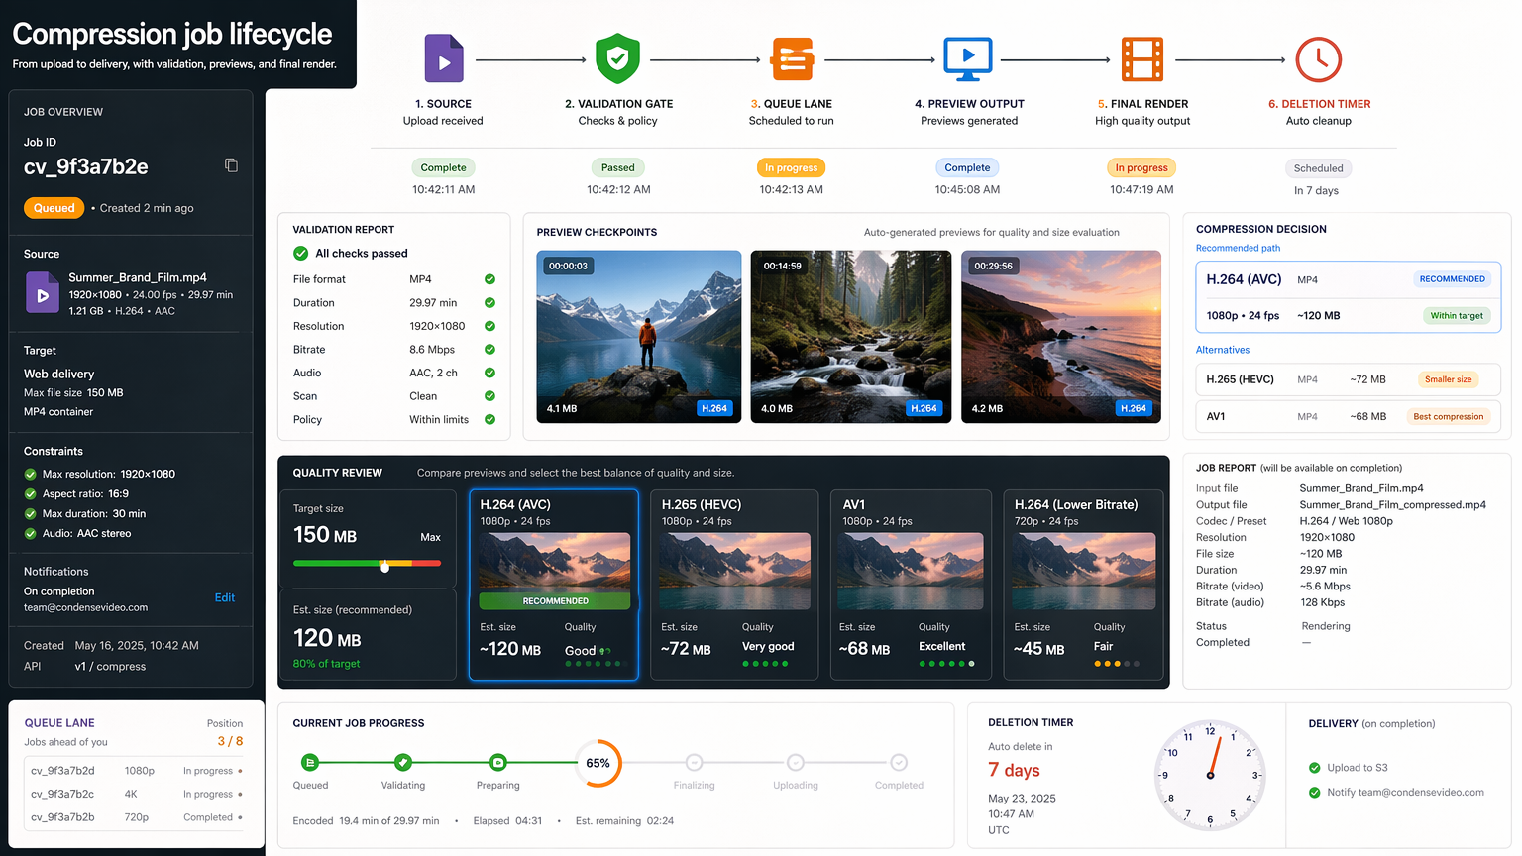Click the Final Render film icon

coord(1142,58)
